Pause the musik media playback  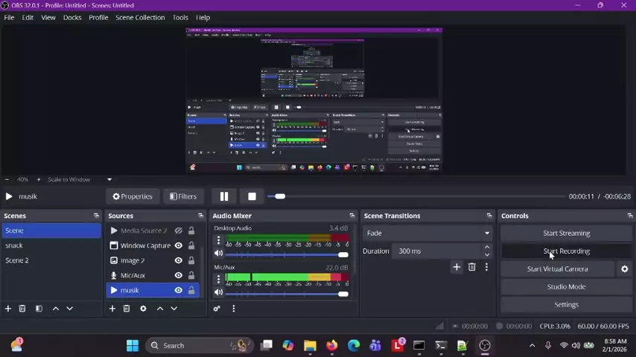223,196
